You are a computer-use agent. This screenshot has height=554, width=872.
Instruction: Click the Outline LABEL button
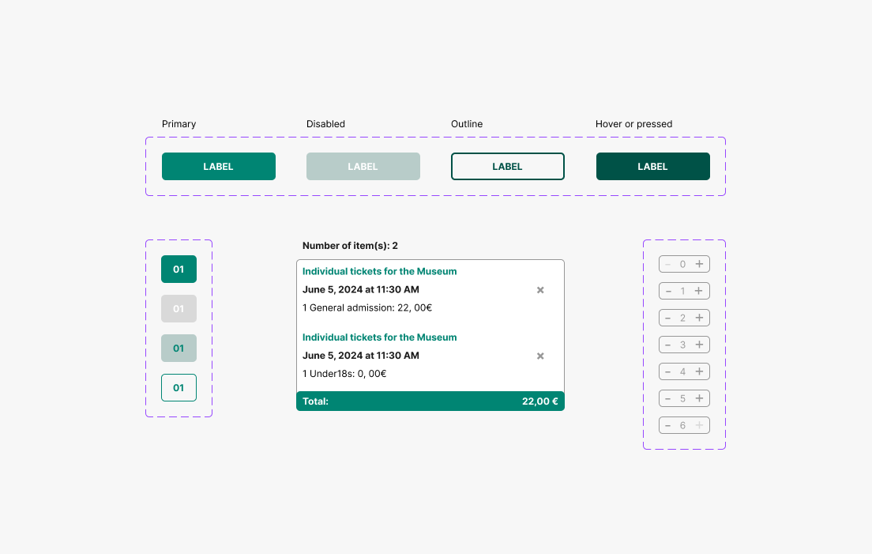click(508, 167)
